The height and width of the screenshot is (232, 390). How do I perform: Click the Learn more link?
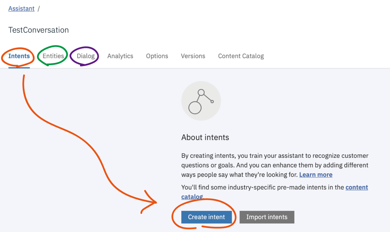coord(316,175)
